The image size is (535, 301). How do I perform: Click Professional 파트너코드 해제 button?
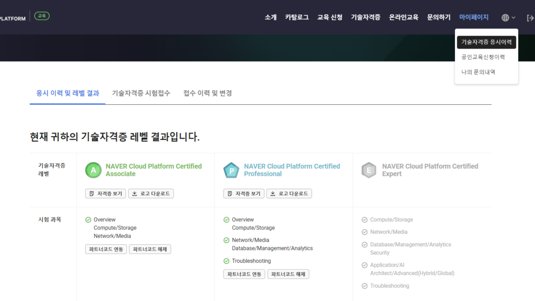point(288,274)
